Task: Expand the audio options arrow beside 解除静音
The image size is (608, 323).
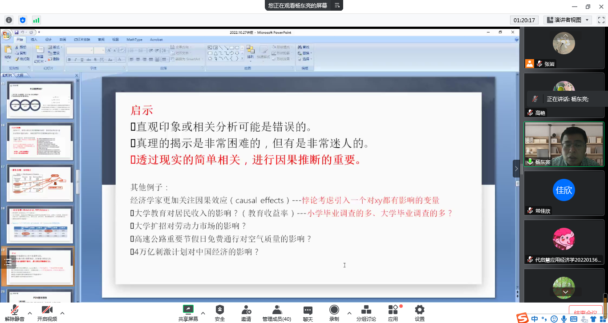Action: coord(30,313)
